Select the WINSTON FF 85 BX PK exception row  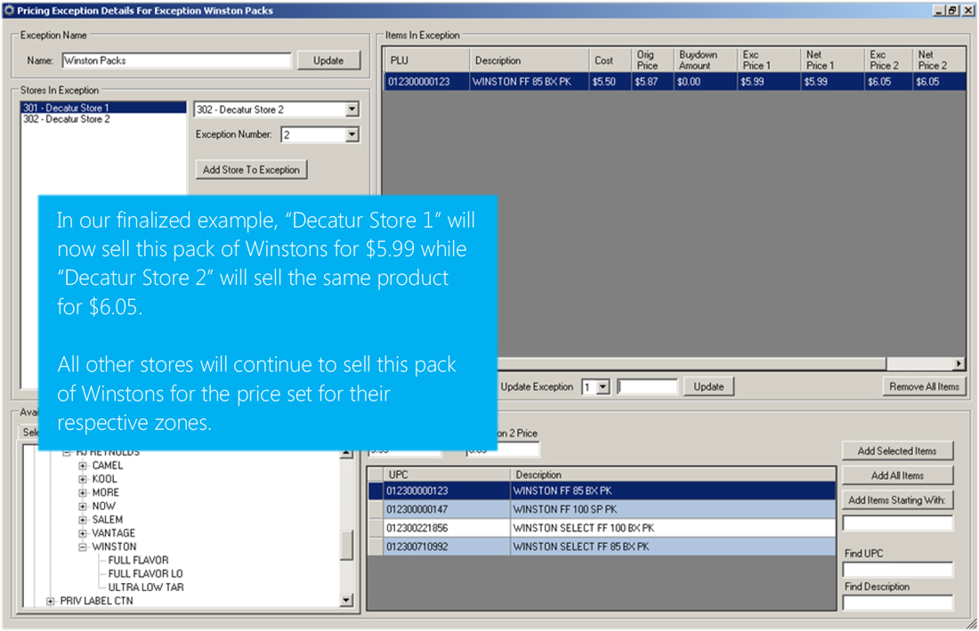[x=675, y=82]
